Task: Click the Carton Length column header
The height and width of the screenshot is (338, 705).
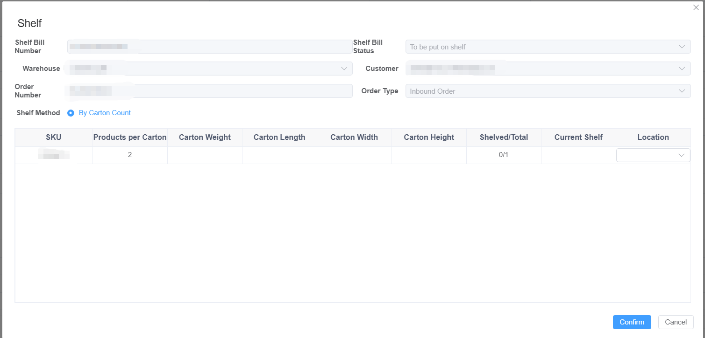Action: [x=279, y=138]
